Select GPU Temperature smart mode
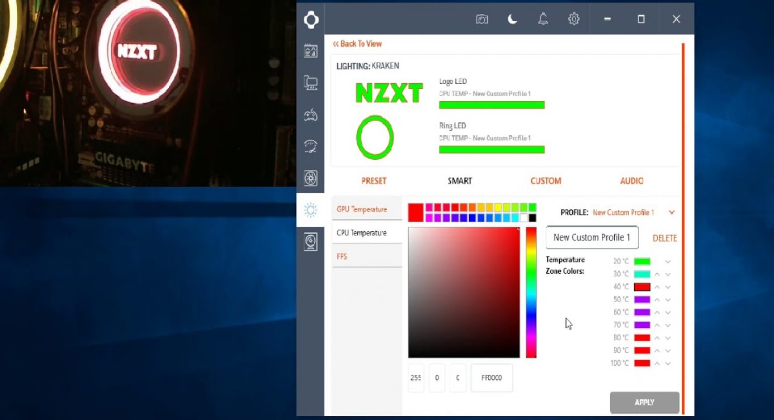Screen dimensions: 774x420 367,209
